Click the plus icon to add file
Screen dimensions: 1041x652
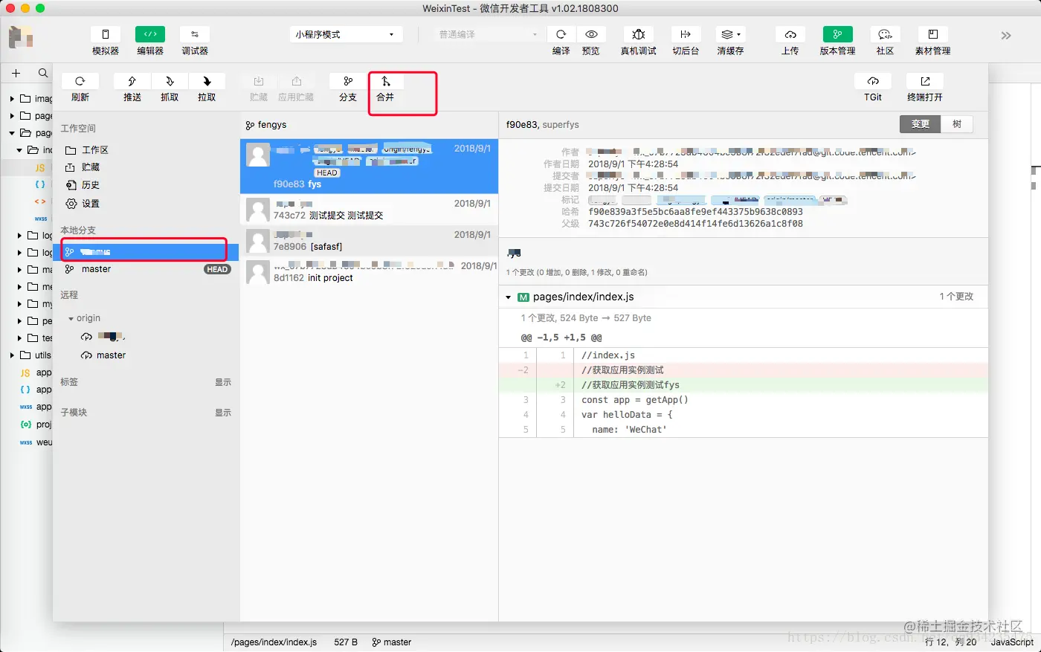tap(16, 73)
